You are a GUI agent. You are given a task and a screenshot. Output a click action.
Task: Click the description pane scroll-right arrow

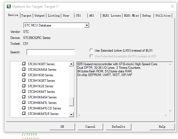point(166,116)
